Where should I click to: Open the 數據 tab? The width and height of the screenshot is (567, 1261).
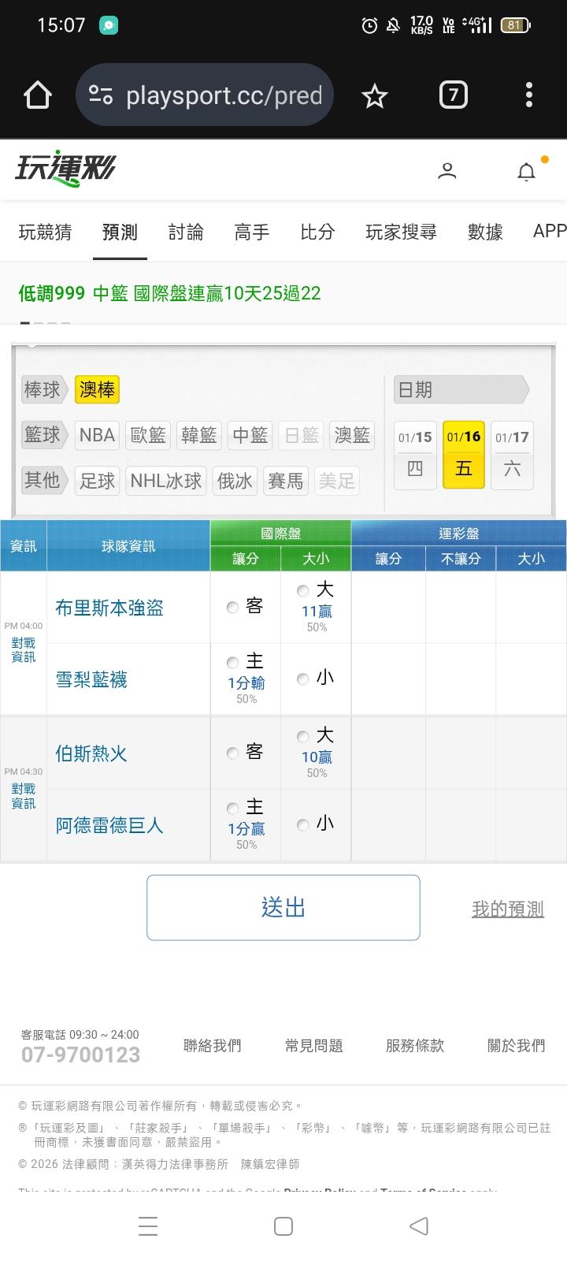(x=485, y=232)
